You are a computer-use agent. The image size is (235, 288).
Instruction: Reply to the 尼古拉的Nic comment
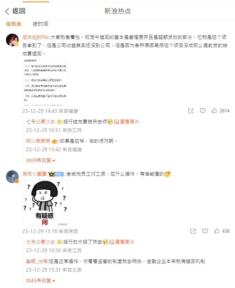tap(203, 111)
